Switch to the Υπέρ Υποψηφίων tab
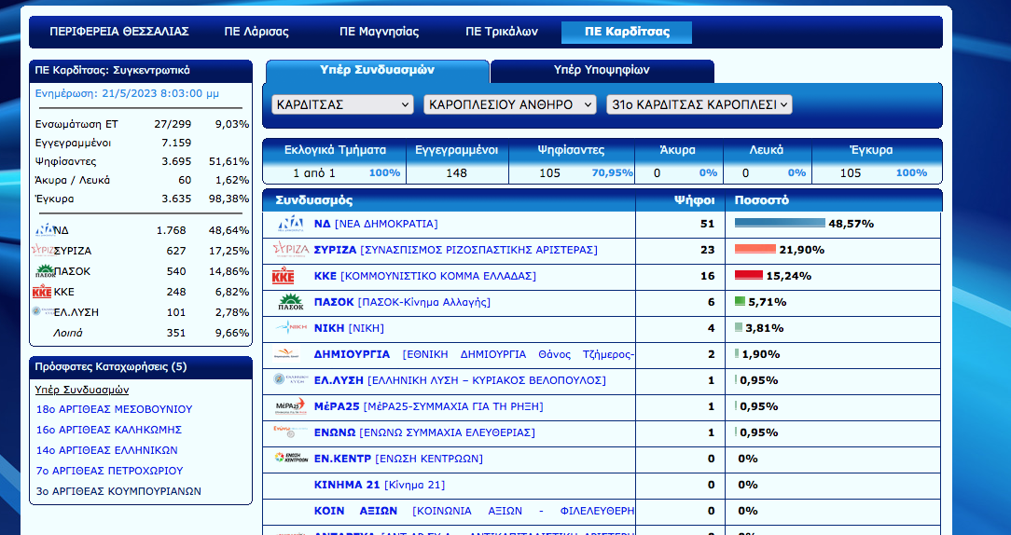The width and height of the screenshot is (1011, 535). (x=602, y=70)
